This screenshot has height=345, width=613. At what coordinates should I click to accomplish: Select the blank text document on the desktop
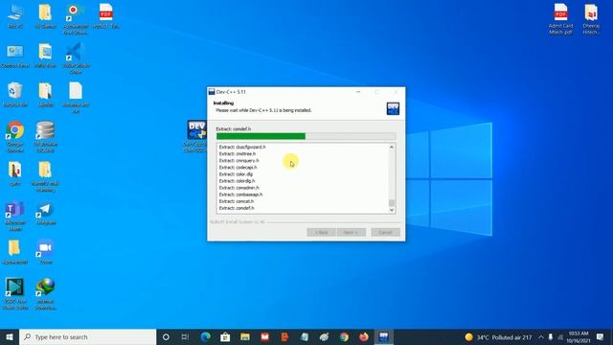pyautogui.click(x=75, y=98)
